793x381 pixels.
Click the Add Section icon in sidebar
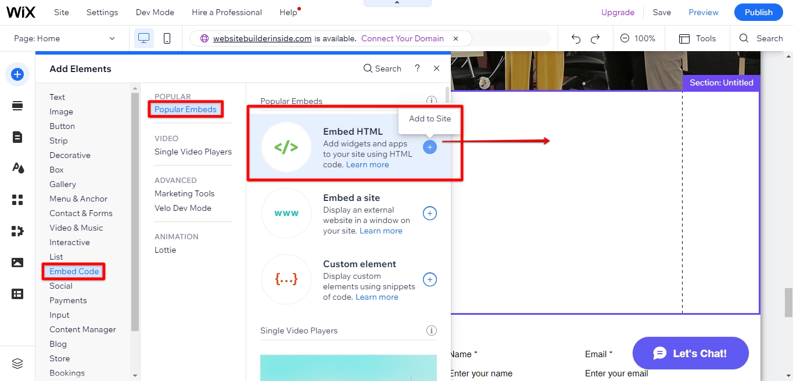tap(17, 106)
